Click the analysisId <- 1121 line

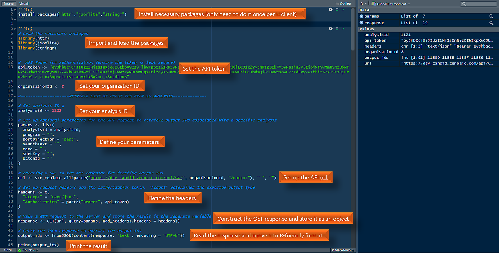pos(40,110)
